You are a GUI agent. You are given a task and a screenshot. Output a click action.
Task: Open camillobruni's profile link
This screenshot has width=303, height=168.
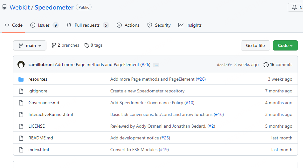pyautogui.click(x=41, y=64)
